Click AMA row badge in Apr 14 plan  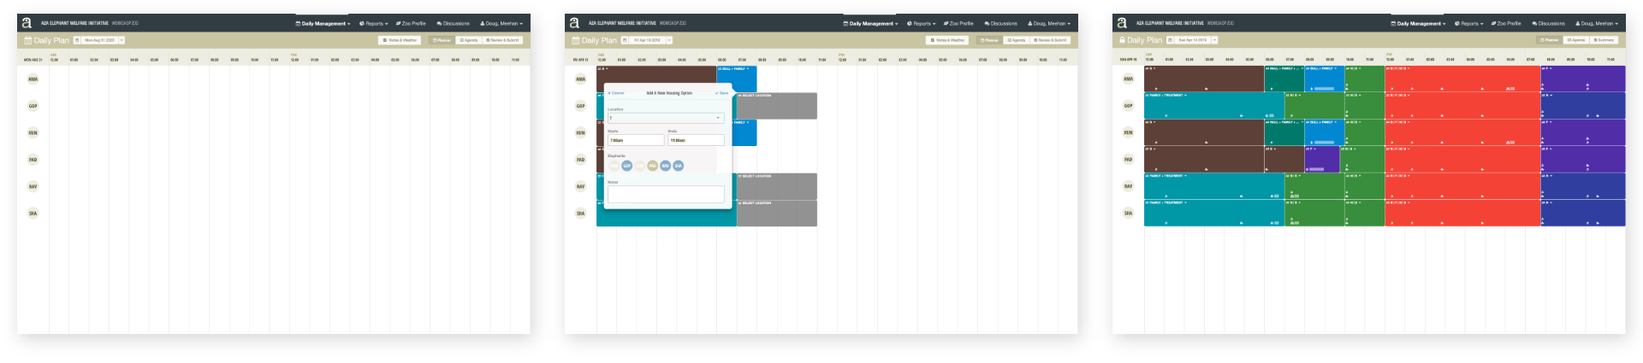click(x=1128, y=79)
